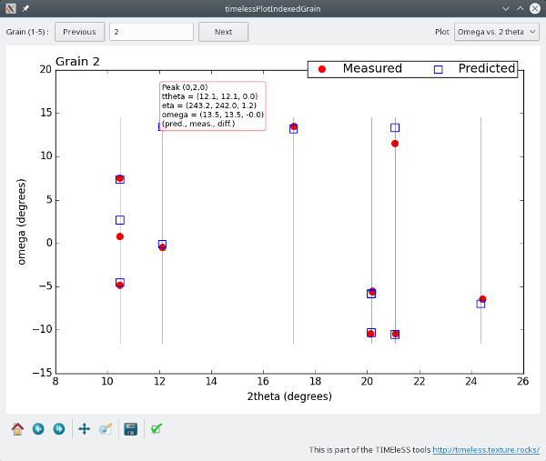Image resolution: width=546 pixels, height=461 pixels.
Task: Click the Next grain button
Action: click(223, 32)
